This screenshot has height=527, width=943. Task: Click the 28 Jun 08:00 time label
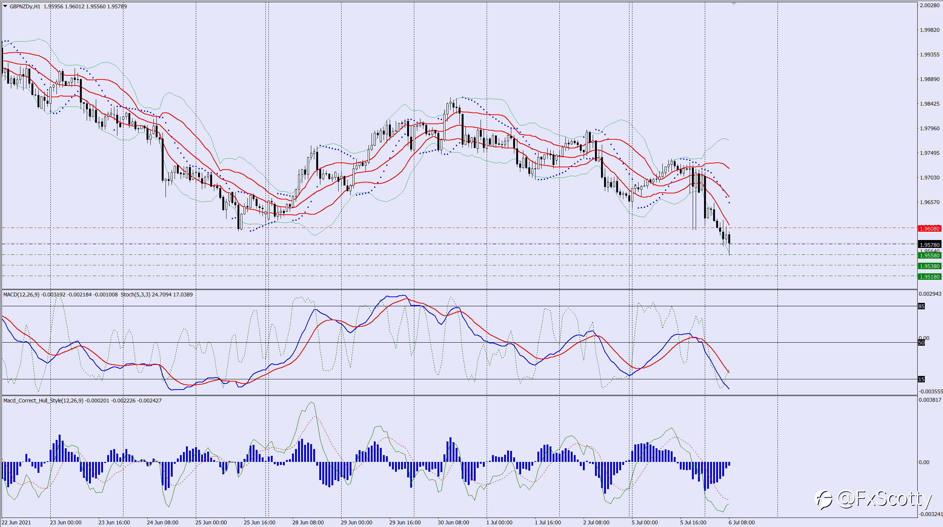[x=308, y=522]
